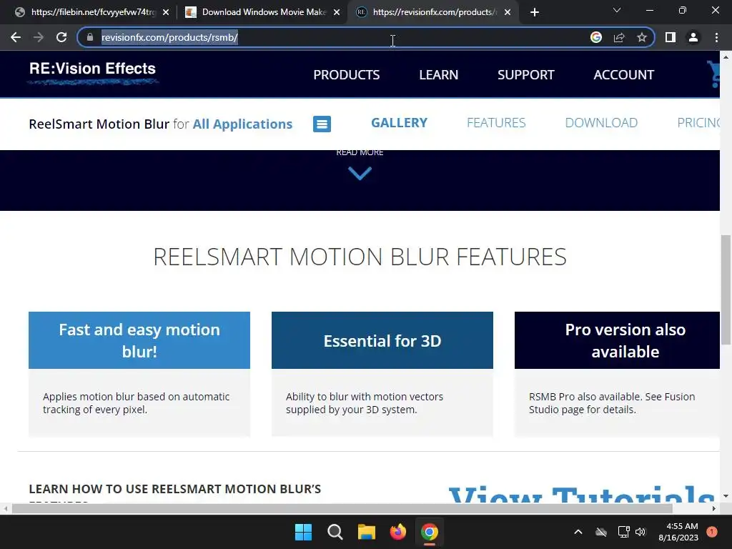Bookmark this page with star icon
This screenshot has width=732, height=549.
(642, 37)
